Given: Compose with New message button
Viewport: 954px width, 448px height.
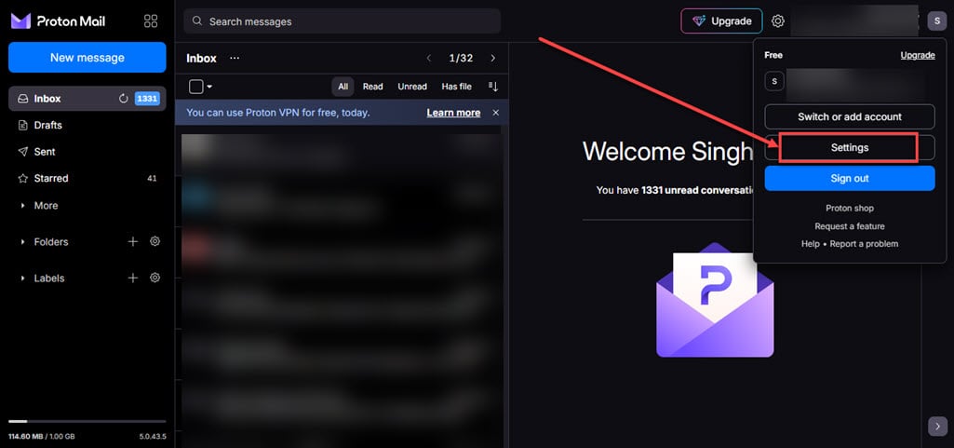Looking at the screenshot, I should (x=87, y=57).
